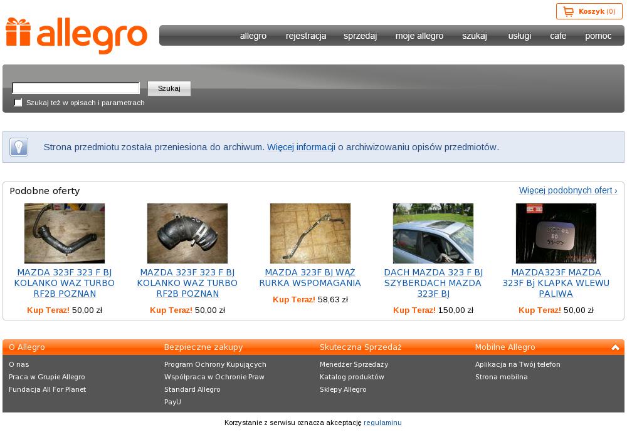Image resolution: width=627 pixels, height=435 pixels.
Task: Open Strona mobilna footer link
Action: [502, 377]
